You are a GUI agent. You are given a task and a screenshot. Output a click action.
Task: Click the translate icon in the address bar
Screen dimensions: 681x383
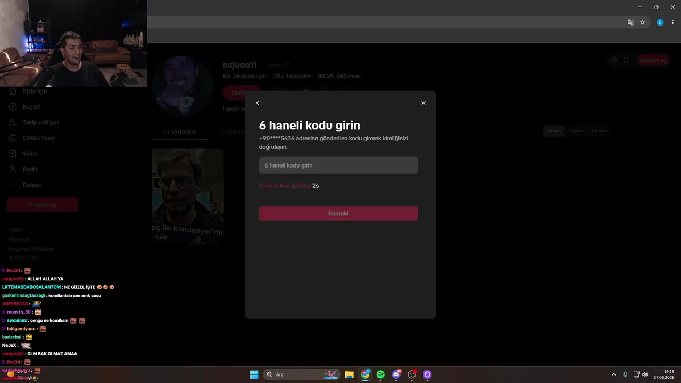(630, 22)
